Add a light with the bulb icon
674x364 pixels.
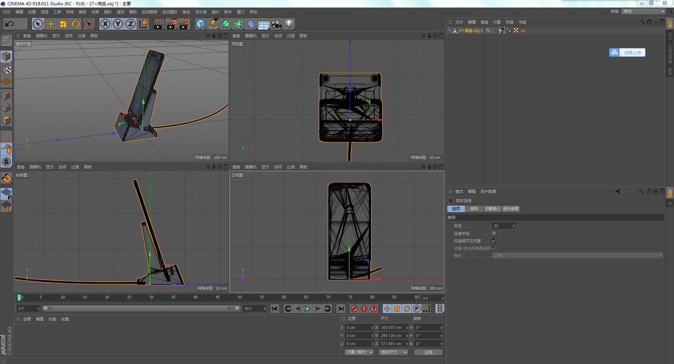[x=290, y=24]
